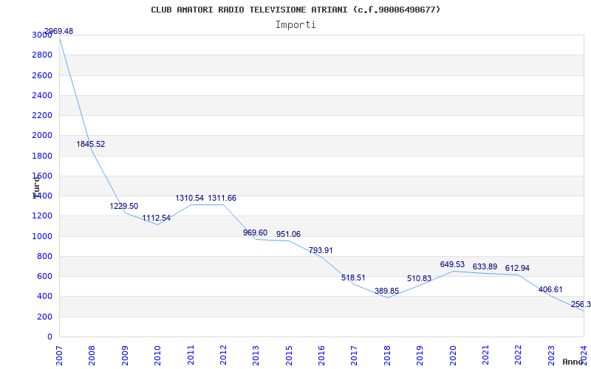This screenshot has height=369, width=591.
Task: Click the x-axis year 2019
Action: pos(420,355)
